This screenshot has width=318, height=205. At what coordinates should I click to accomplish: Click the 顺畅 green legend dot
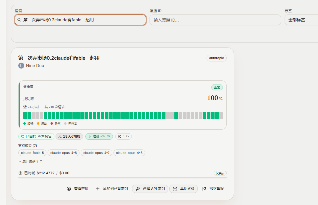pos(25,123)
